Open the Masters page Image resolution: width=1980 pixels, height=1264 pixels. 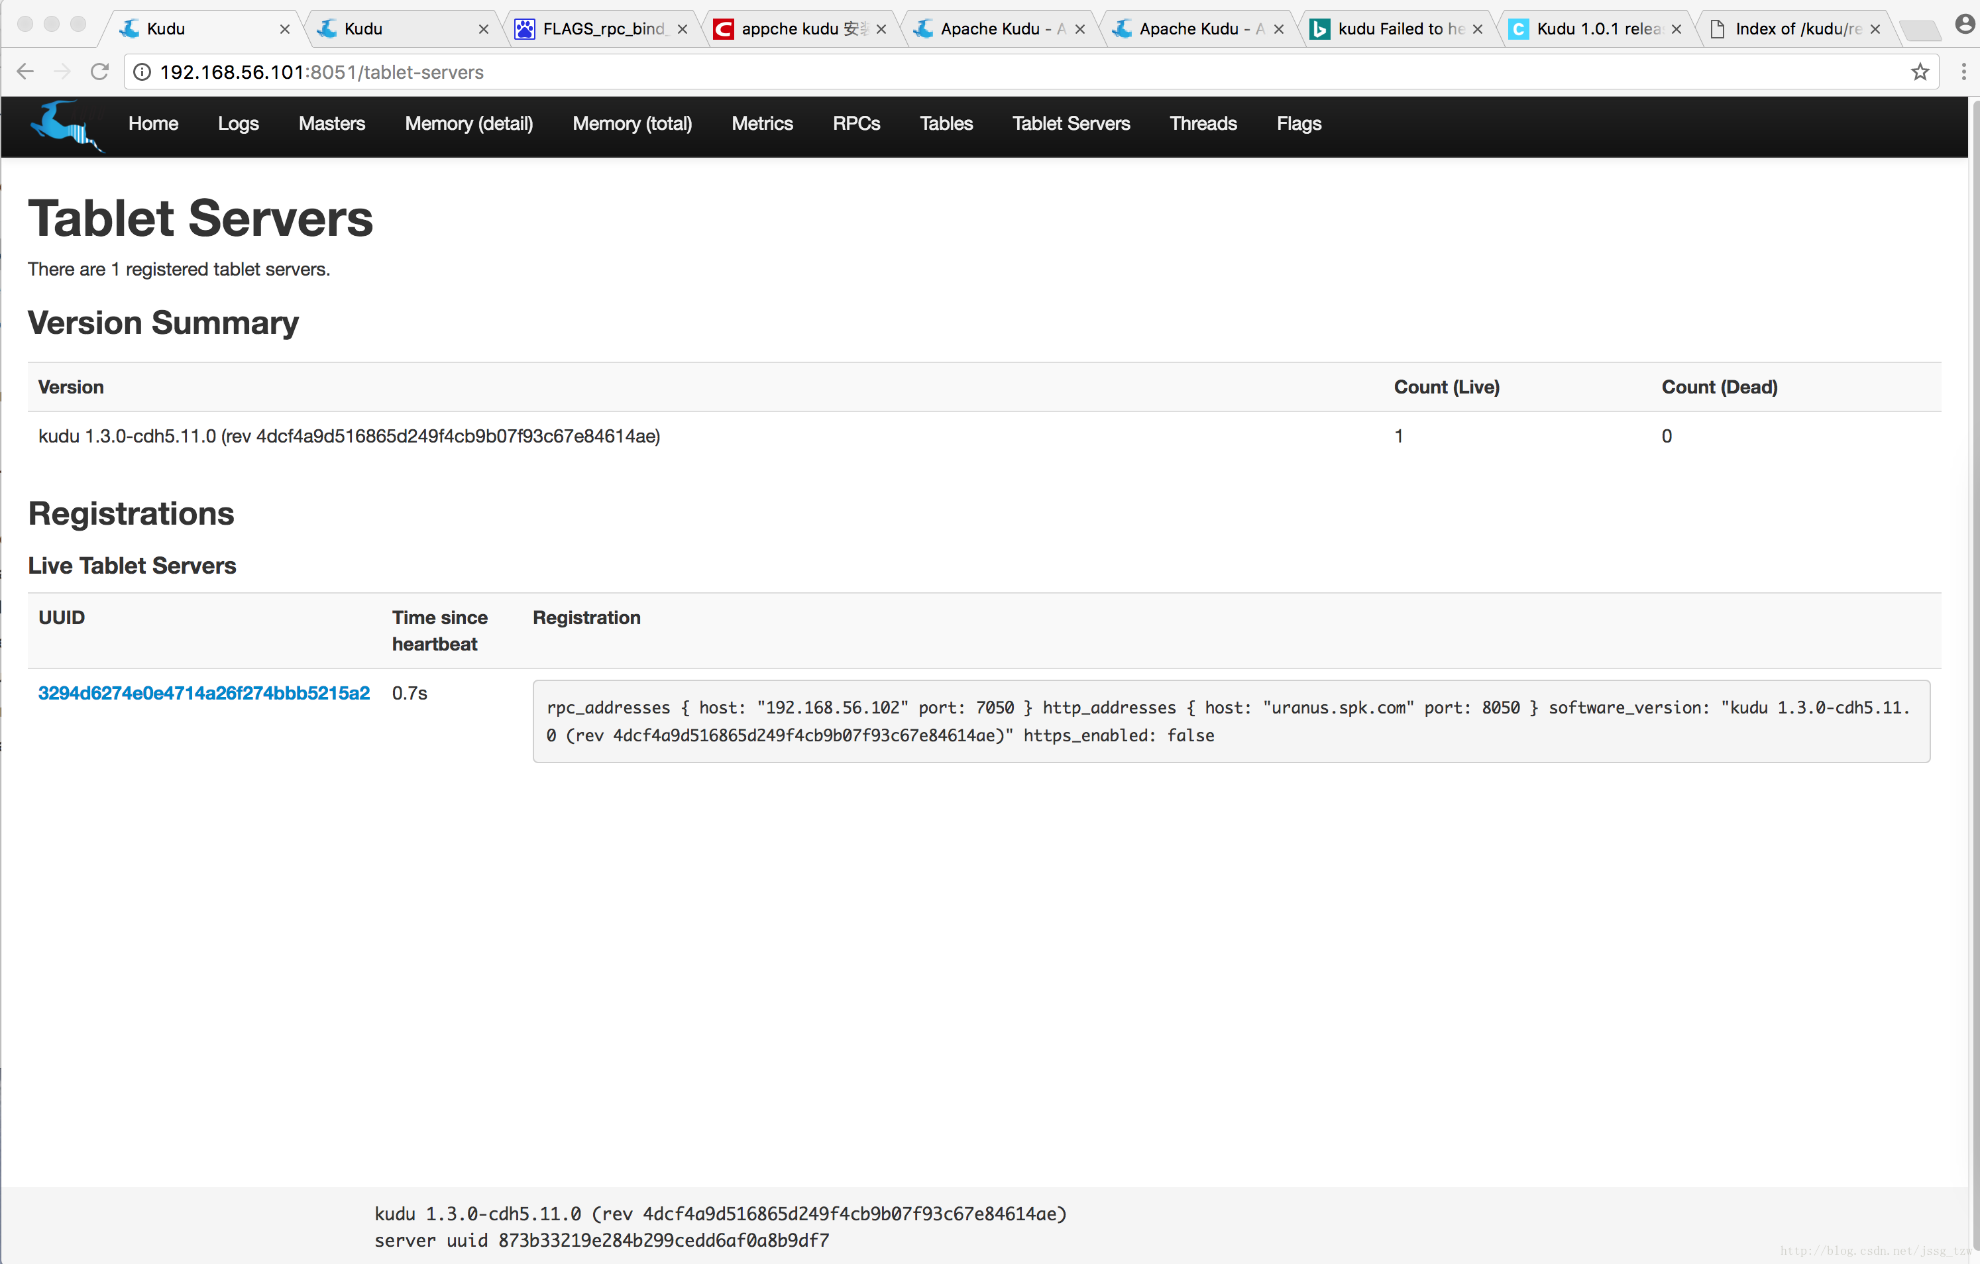[x=331, y=124]
